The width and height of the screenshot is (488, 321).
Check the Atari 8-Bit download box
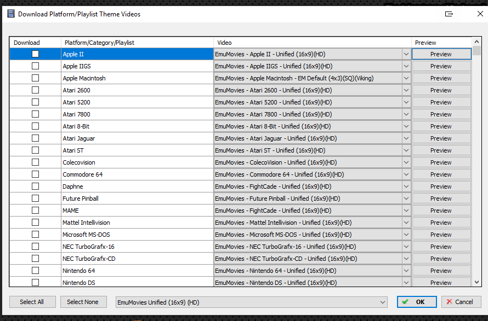pyautogui.click(x=36, y=126)
